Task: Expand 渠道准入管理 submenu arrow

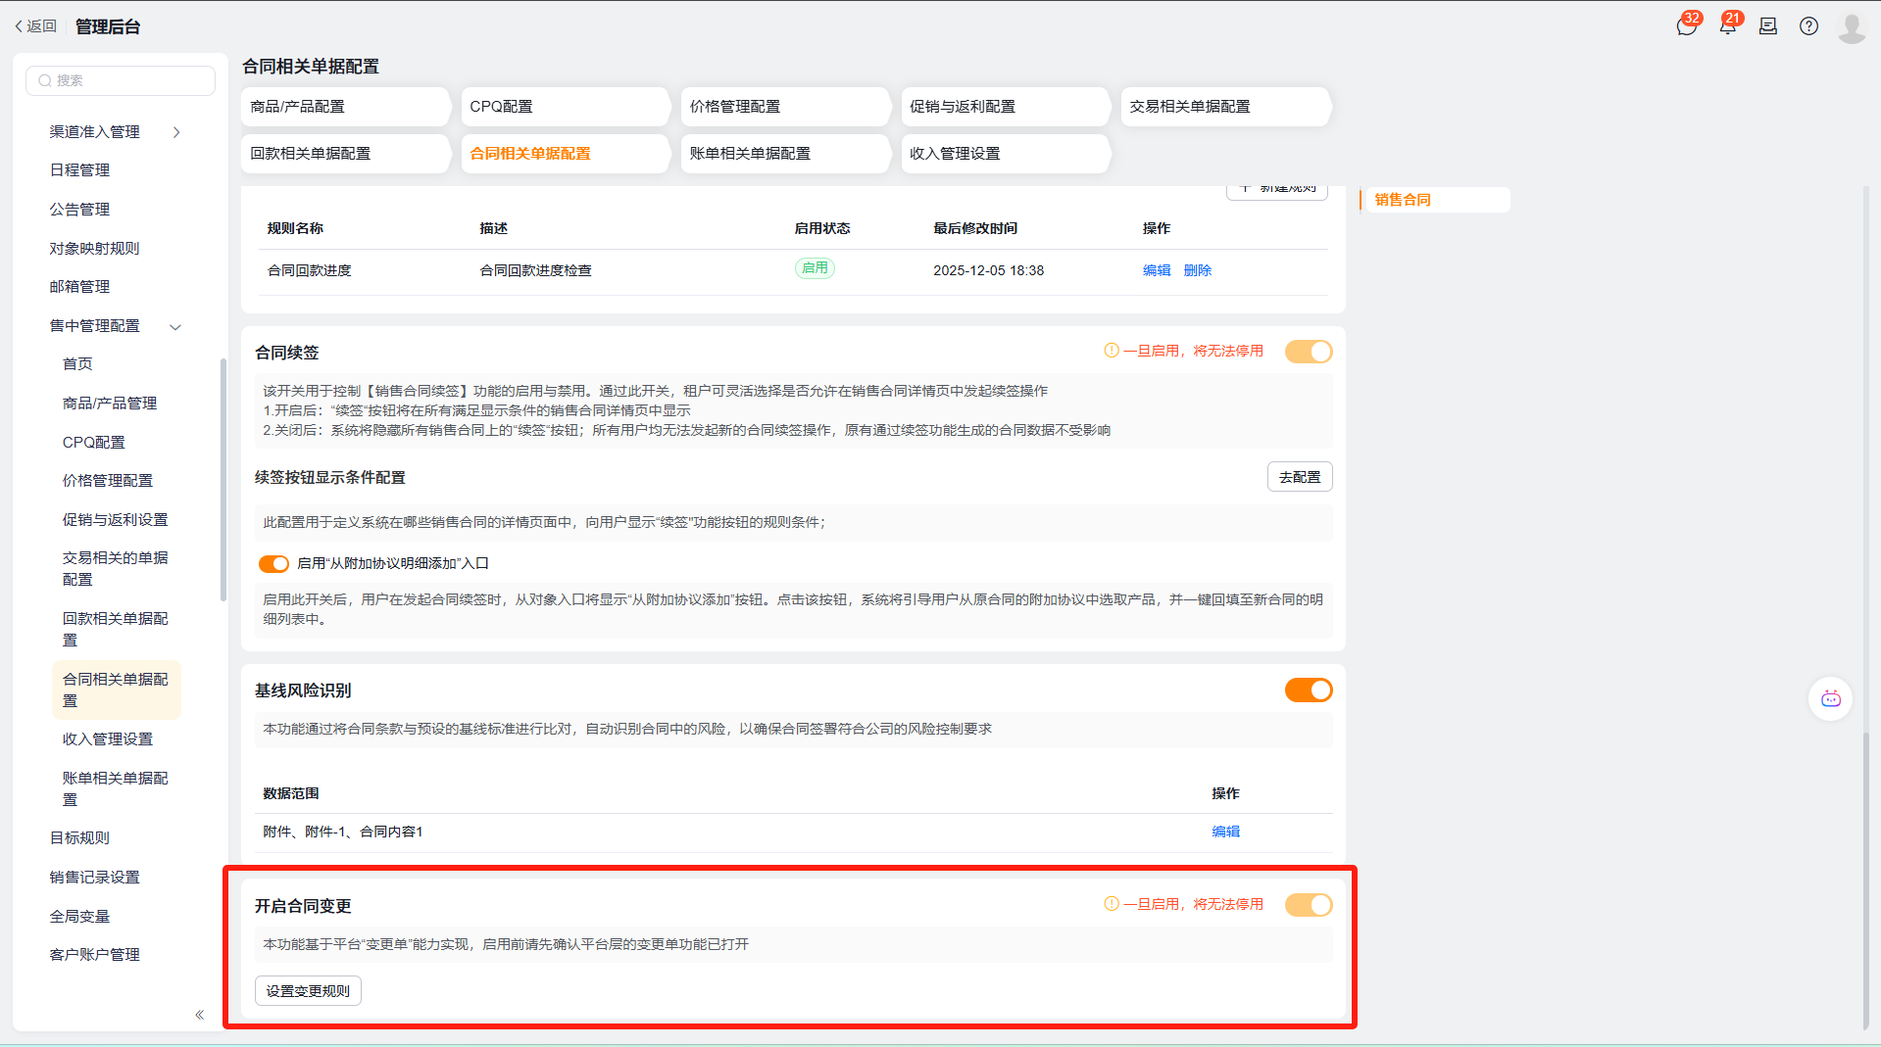Action: pyautogui.click(x=176, y=132)
